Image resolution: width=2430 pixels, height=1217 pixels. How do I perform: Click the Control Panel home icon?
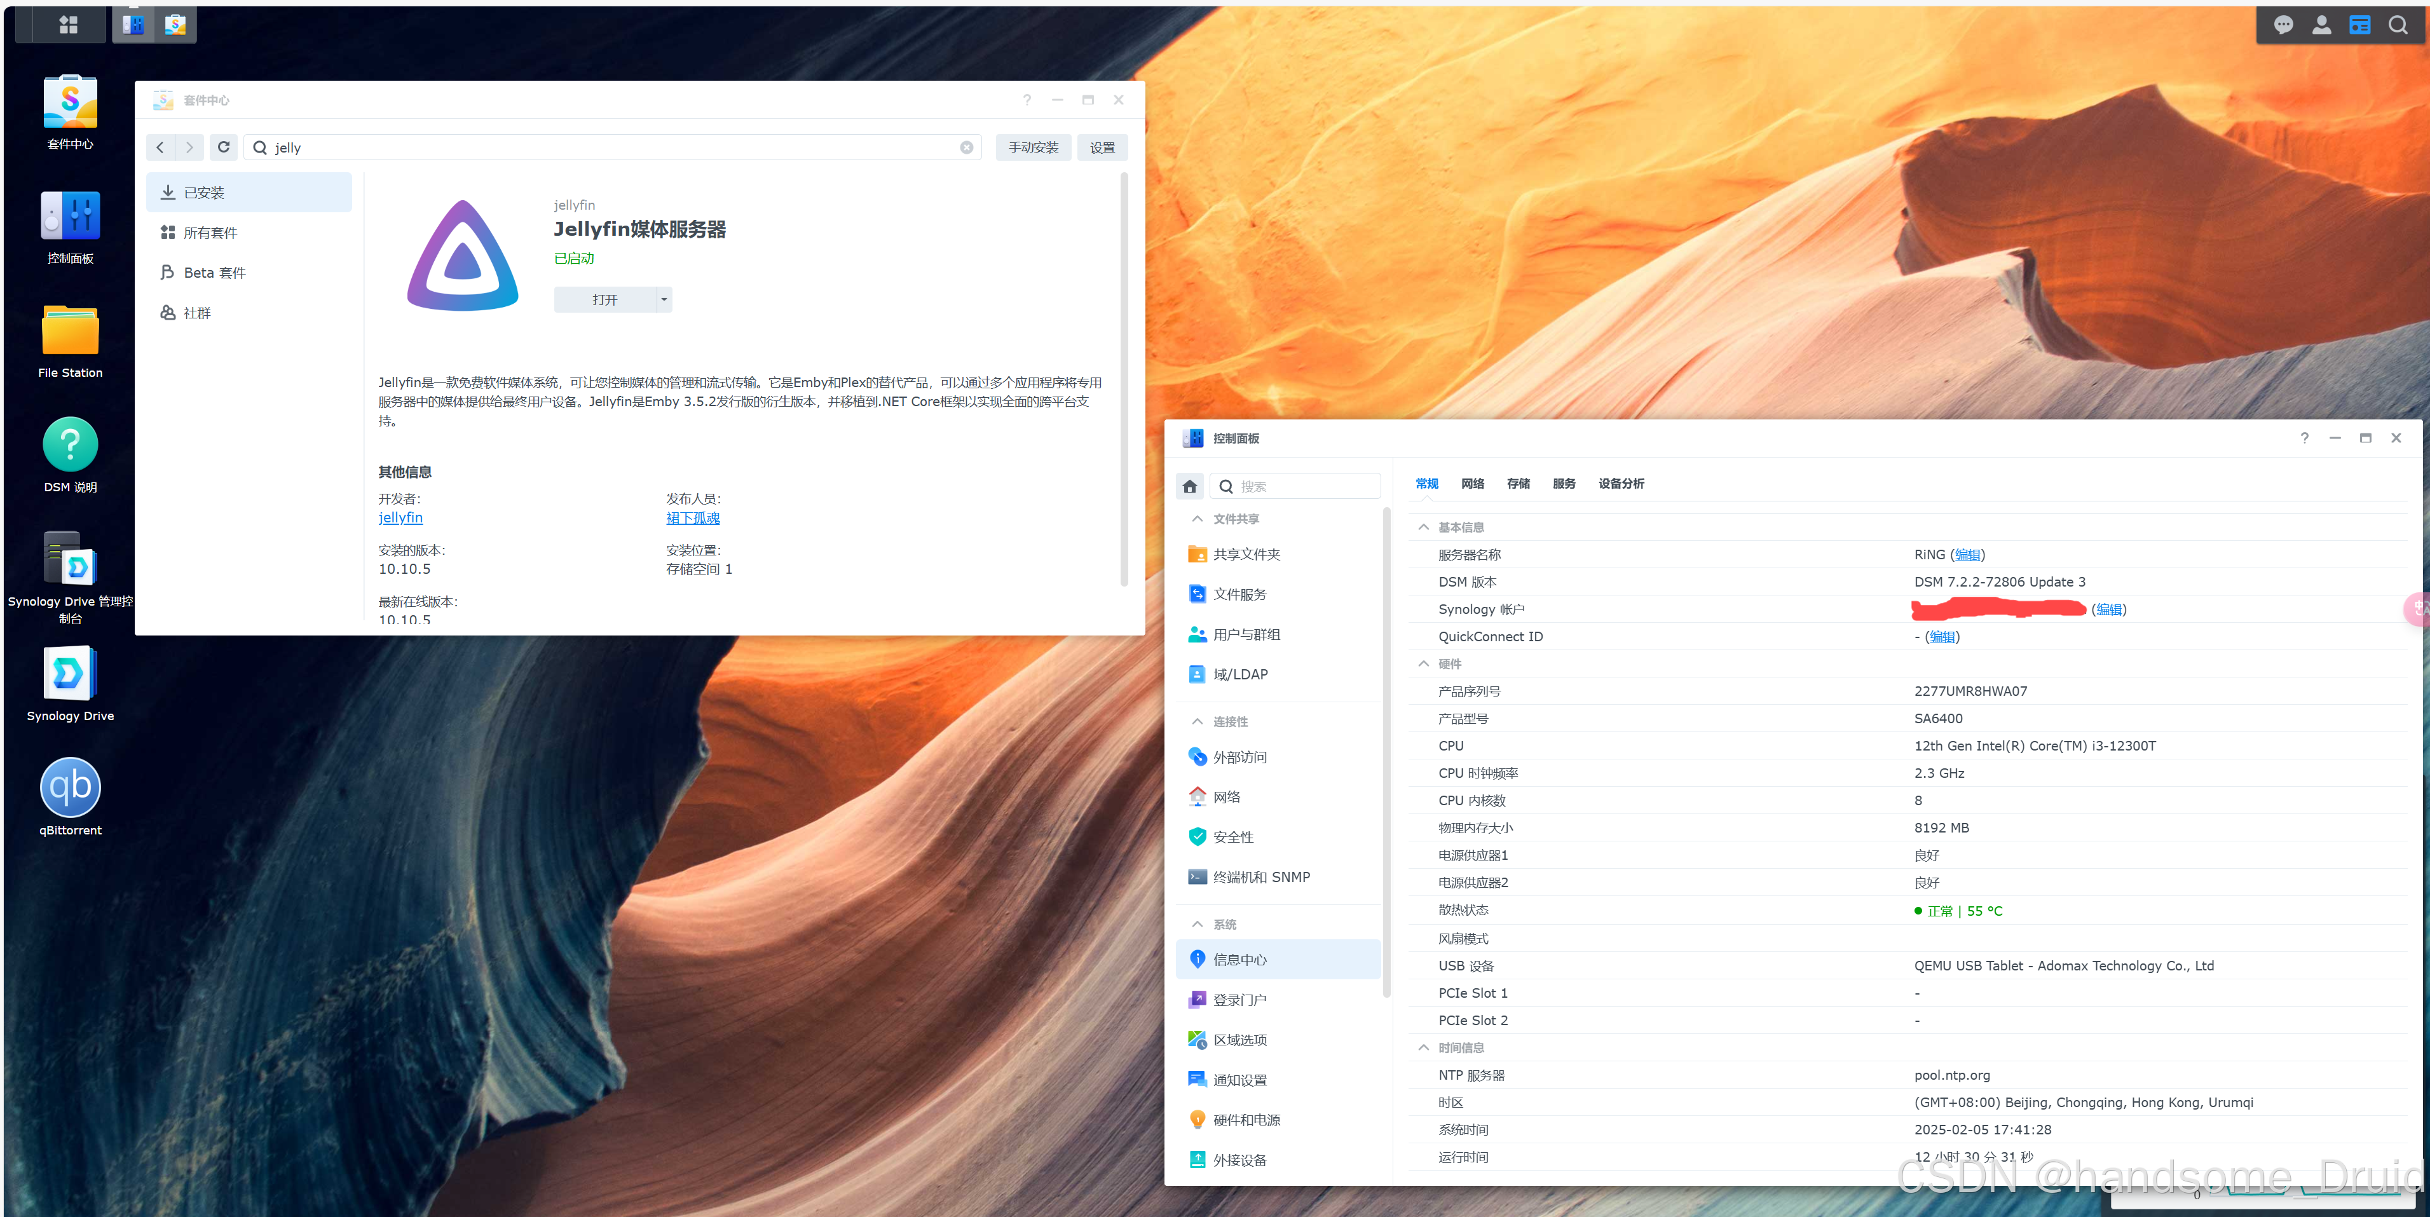pos(1189,487)
